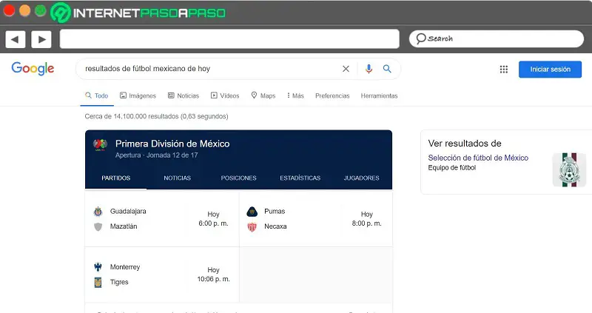The image size is (592, 313).
Task: Click Apertura Jornada 12 de 17 subtitle
Action: 156,155
